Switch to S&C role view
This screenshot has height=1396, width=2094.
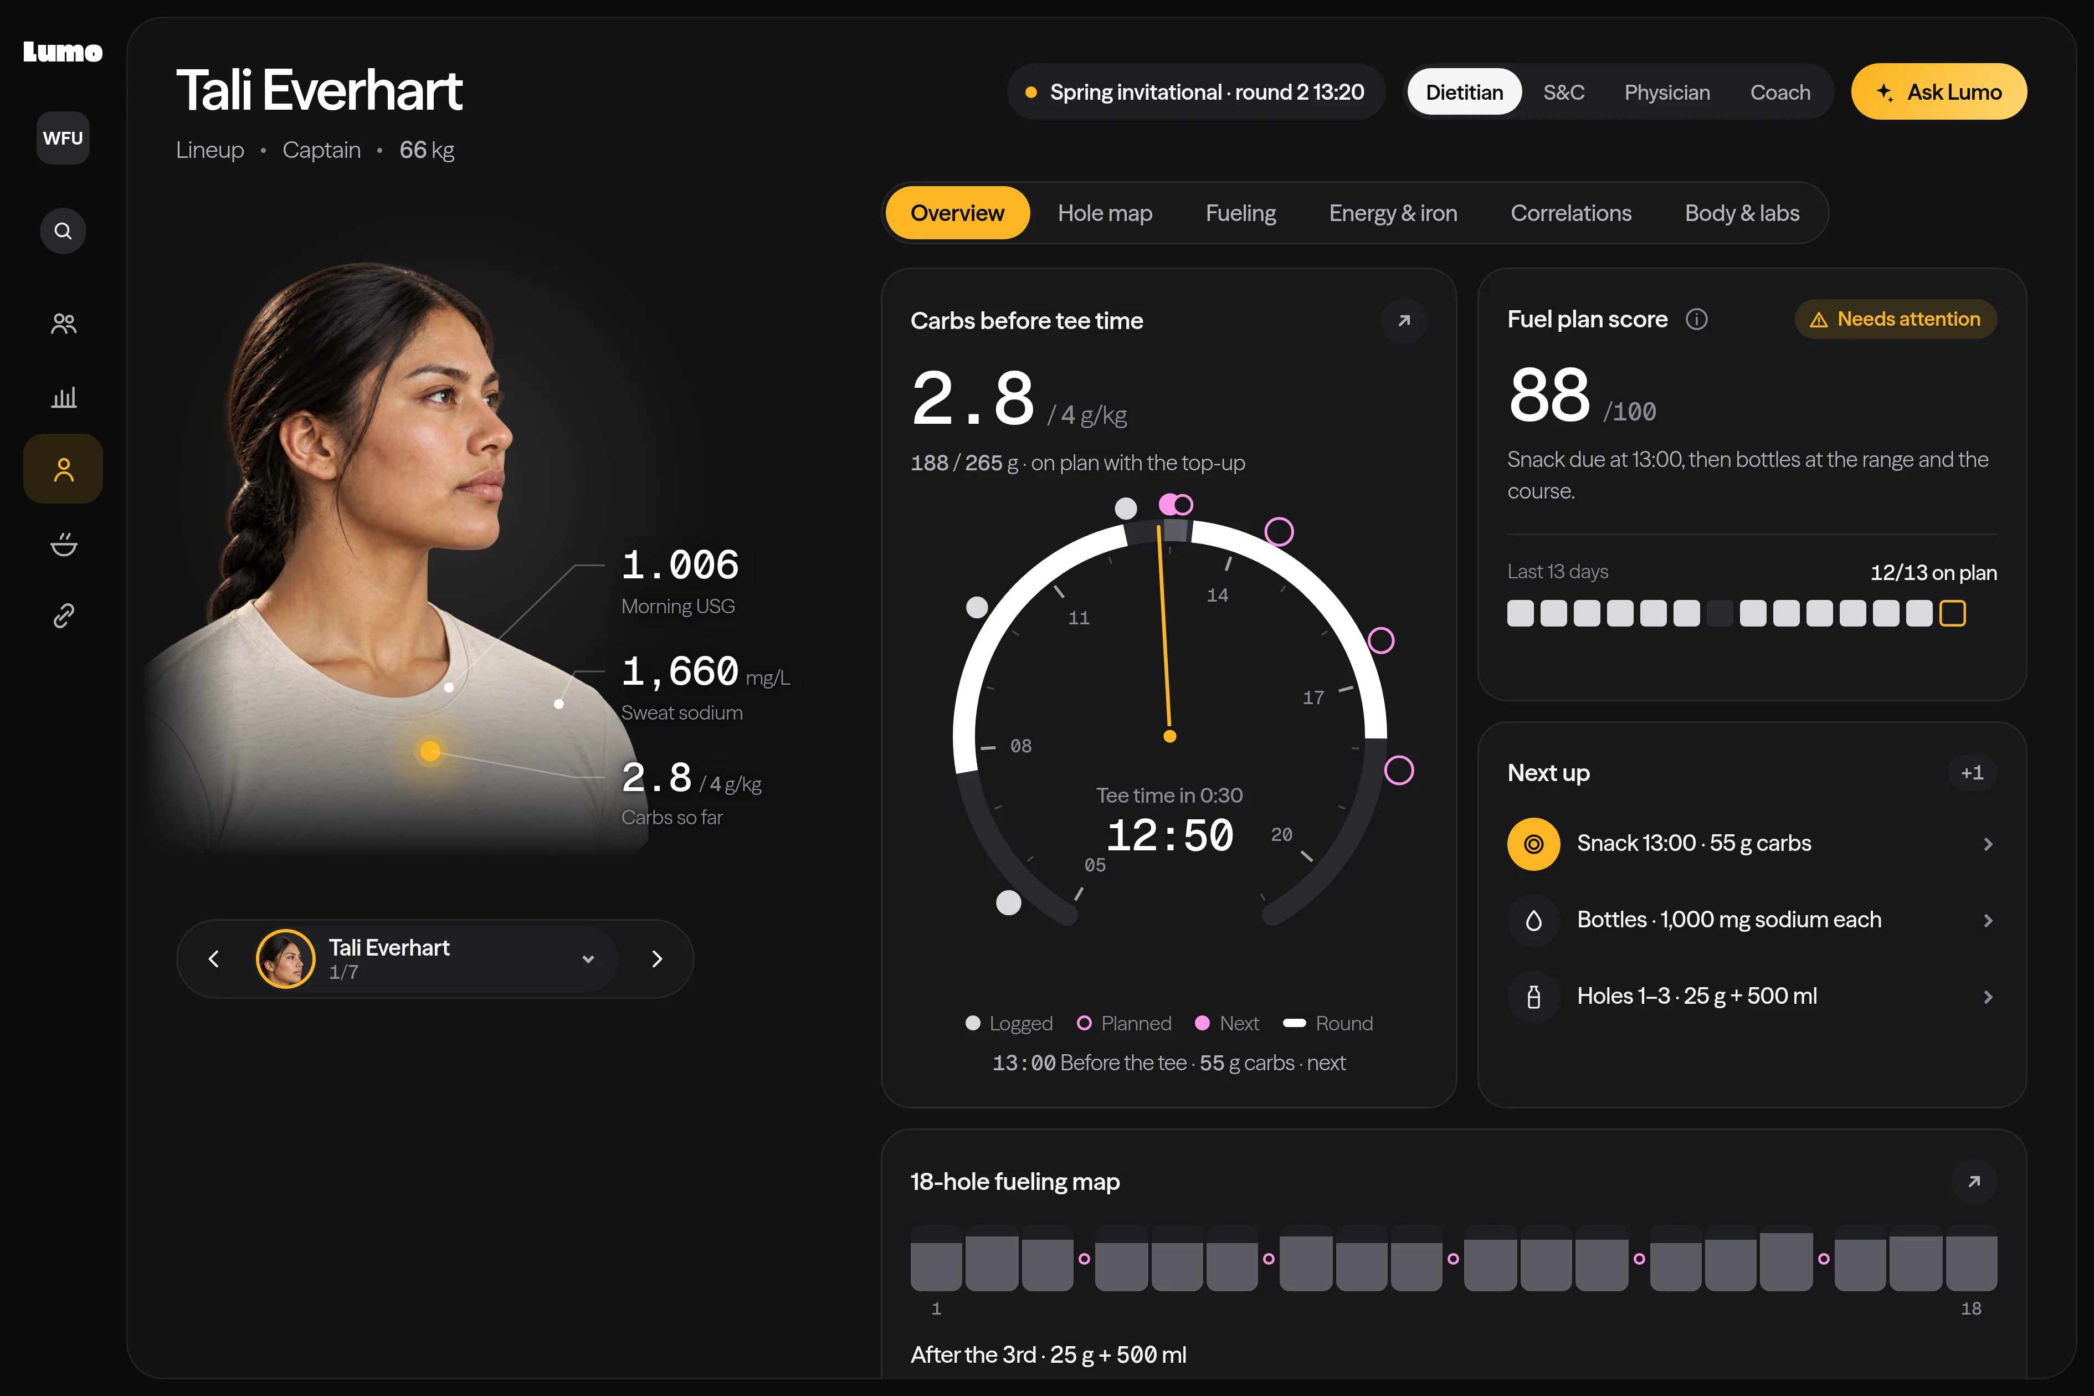tap(1563, 92)
